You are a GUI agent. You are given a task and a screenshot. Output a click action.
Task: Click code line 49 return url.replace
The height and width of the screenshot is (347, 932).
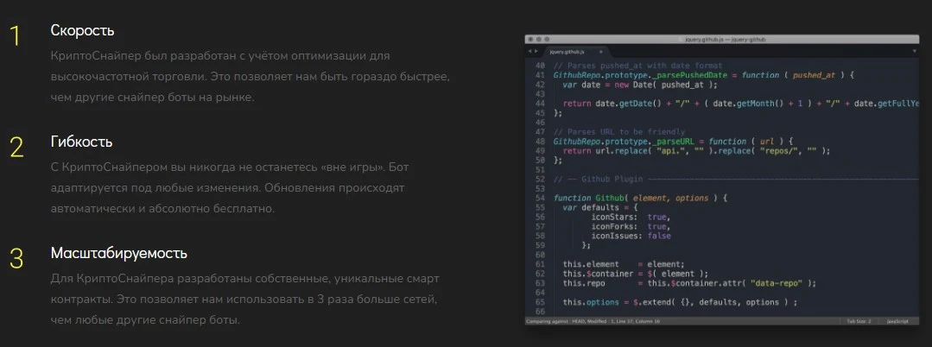point(696,151)
